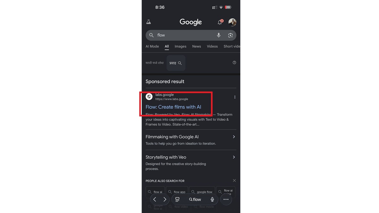Image resolution: width=379 pixels, height=213 pixels.
Task: Open three-dot menu on sponsored result
Action: tap(235, 97)
